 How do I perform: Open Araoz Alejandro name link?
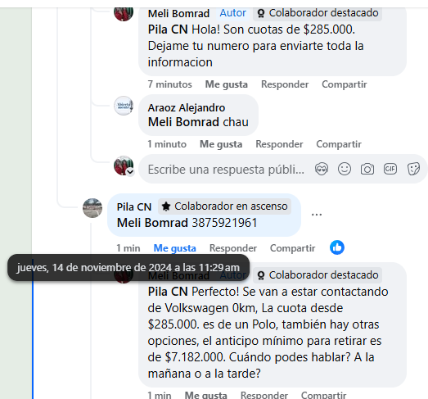tap(187, 107)
